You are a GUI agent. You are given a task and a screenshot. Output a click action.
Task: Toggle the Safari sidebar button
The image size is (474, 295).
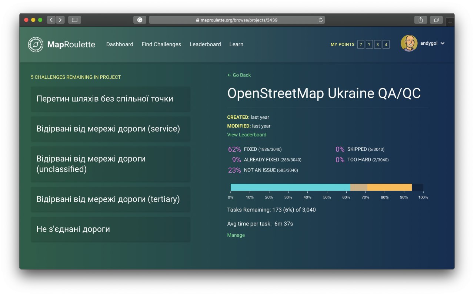tap(74, 20)
